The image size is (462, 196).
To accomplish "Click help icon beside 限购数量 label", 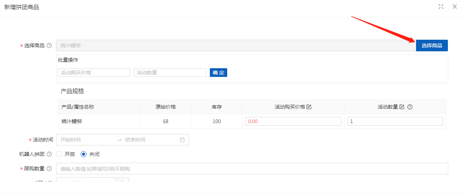I will click(x=49, y=169).
